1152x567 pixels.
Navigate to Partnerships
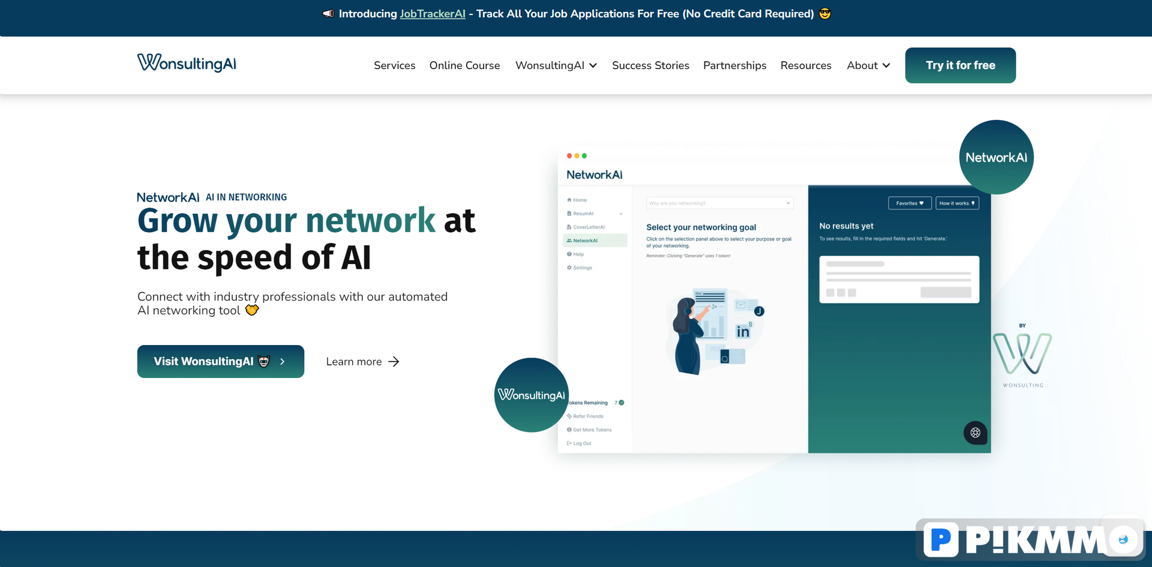click(x=734, y=65)
